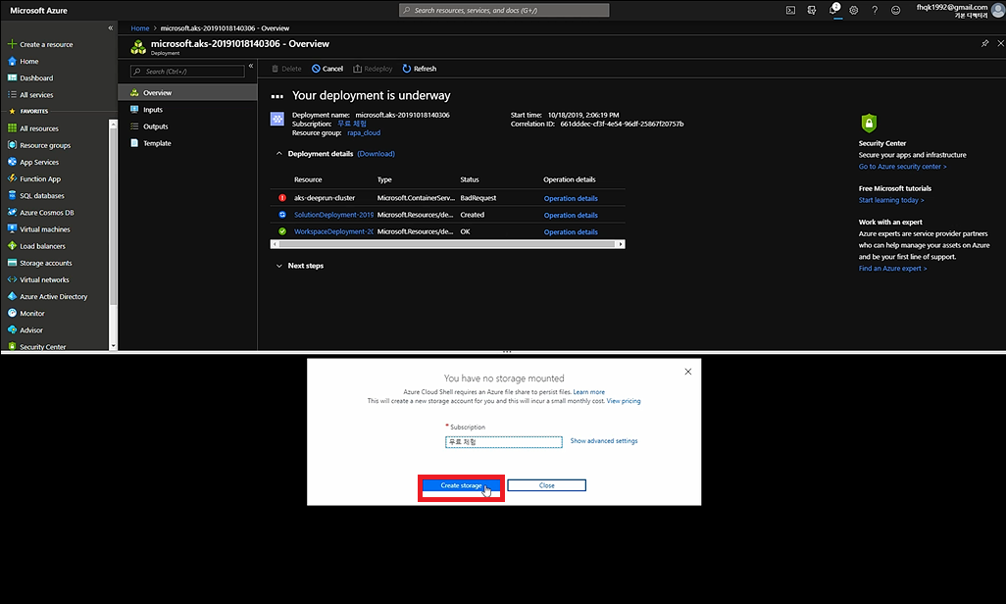
Task: Click the Download deployment details link
Action: click(376, 153)
